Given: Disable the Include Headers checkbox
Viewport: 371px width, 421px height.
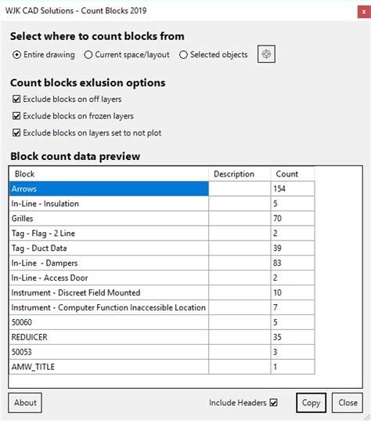Looking at the screenshot, I should [273, 402].
